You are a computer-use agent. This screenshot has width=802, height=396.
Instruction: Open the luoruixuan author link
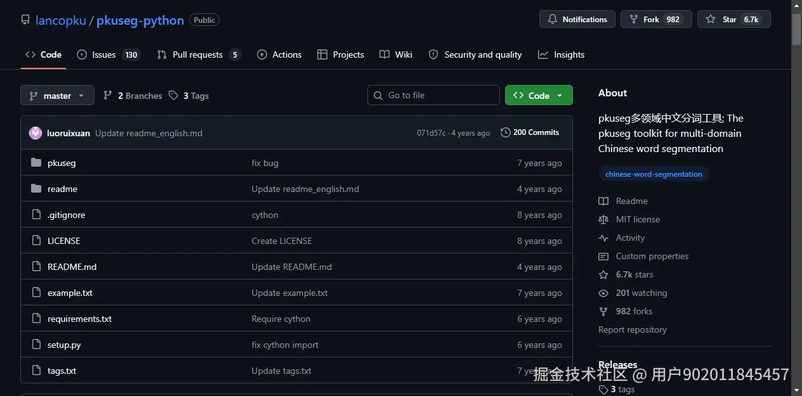(69, 133)
